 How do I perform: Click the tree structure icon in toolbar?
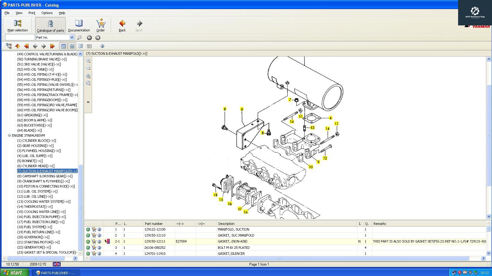click(x=9, y=46)
